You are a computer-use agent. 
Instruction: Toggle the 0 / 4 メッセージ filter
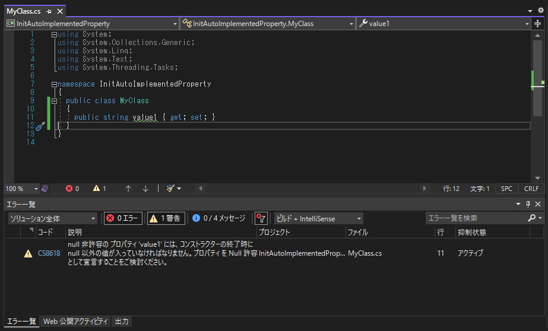[x=219, y=218]
